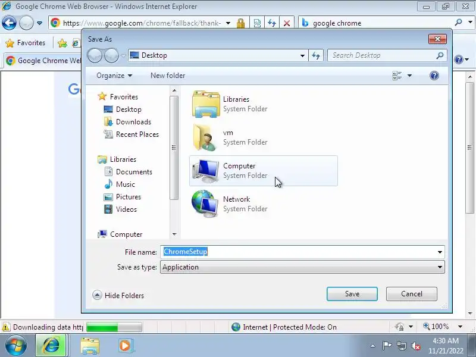The image size is (476, 357).
Task: Open the Save as type combo box
Action: pyautogui.click(x=302, y=267)
